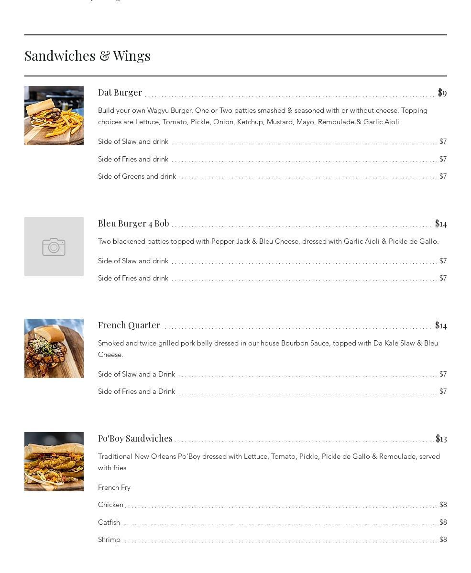The height and width of the screenshot is (573, 471).
Task: Select the Shrimp Po'Boy option
Action: [x=109, y=540]
